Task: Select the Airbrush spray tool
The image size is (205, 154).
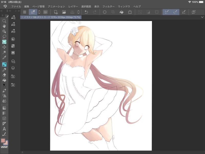Action: click(x=4, y=96)
